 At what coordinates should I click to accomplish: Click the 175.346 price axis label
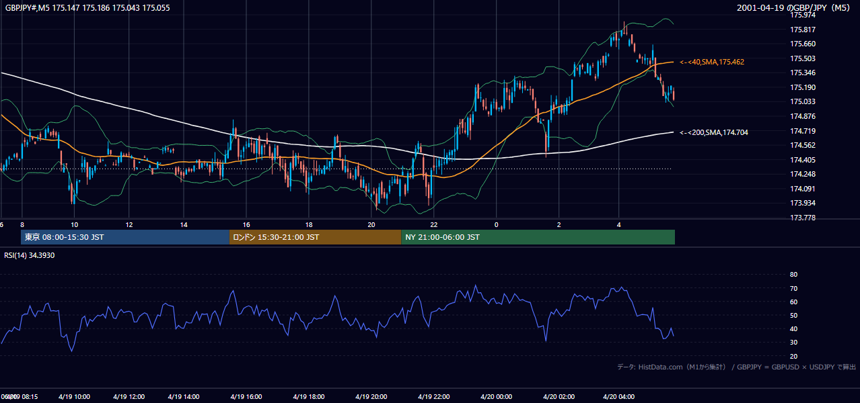pyautogui.click(x=802, y=73)
